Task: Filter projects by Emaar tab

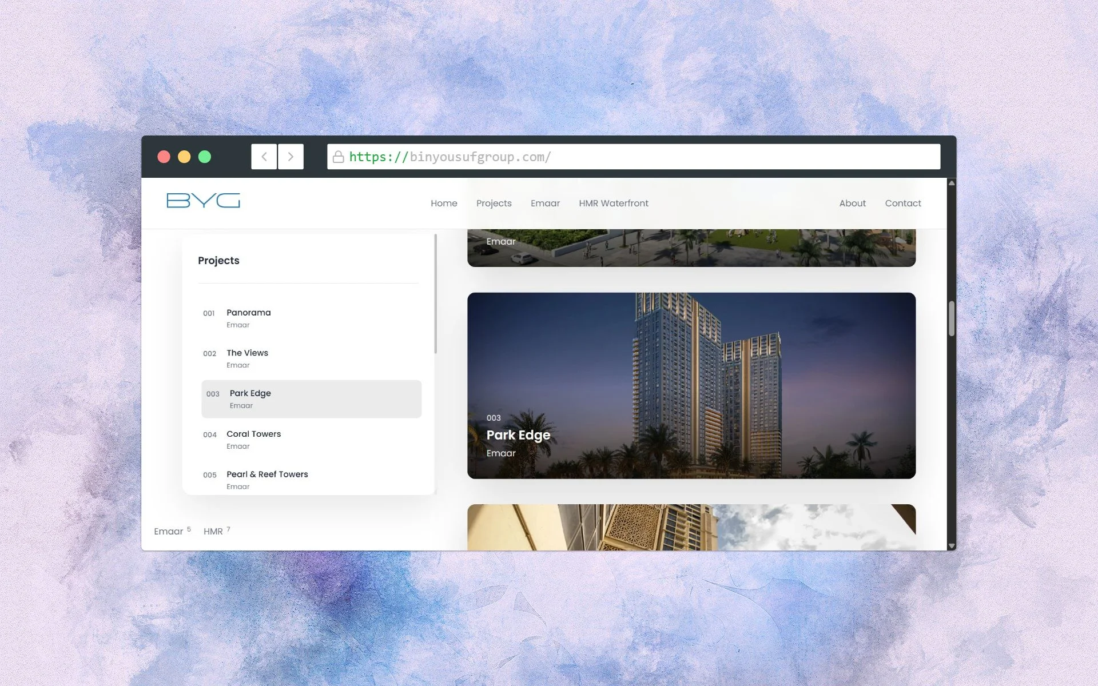Action: [169, 532]
